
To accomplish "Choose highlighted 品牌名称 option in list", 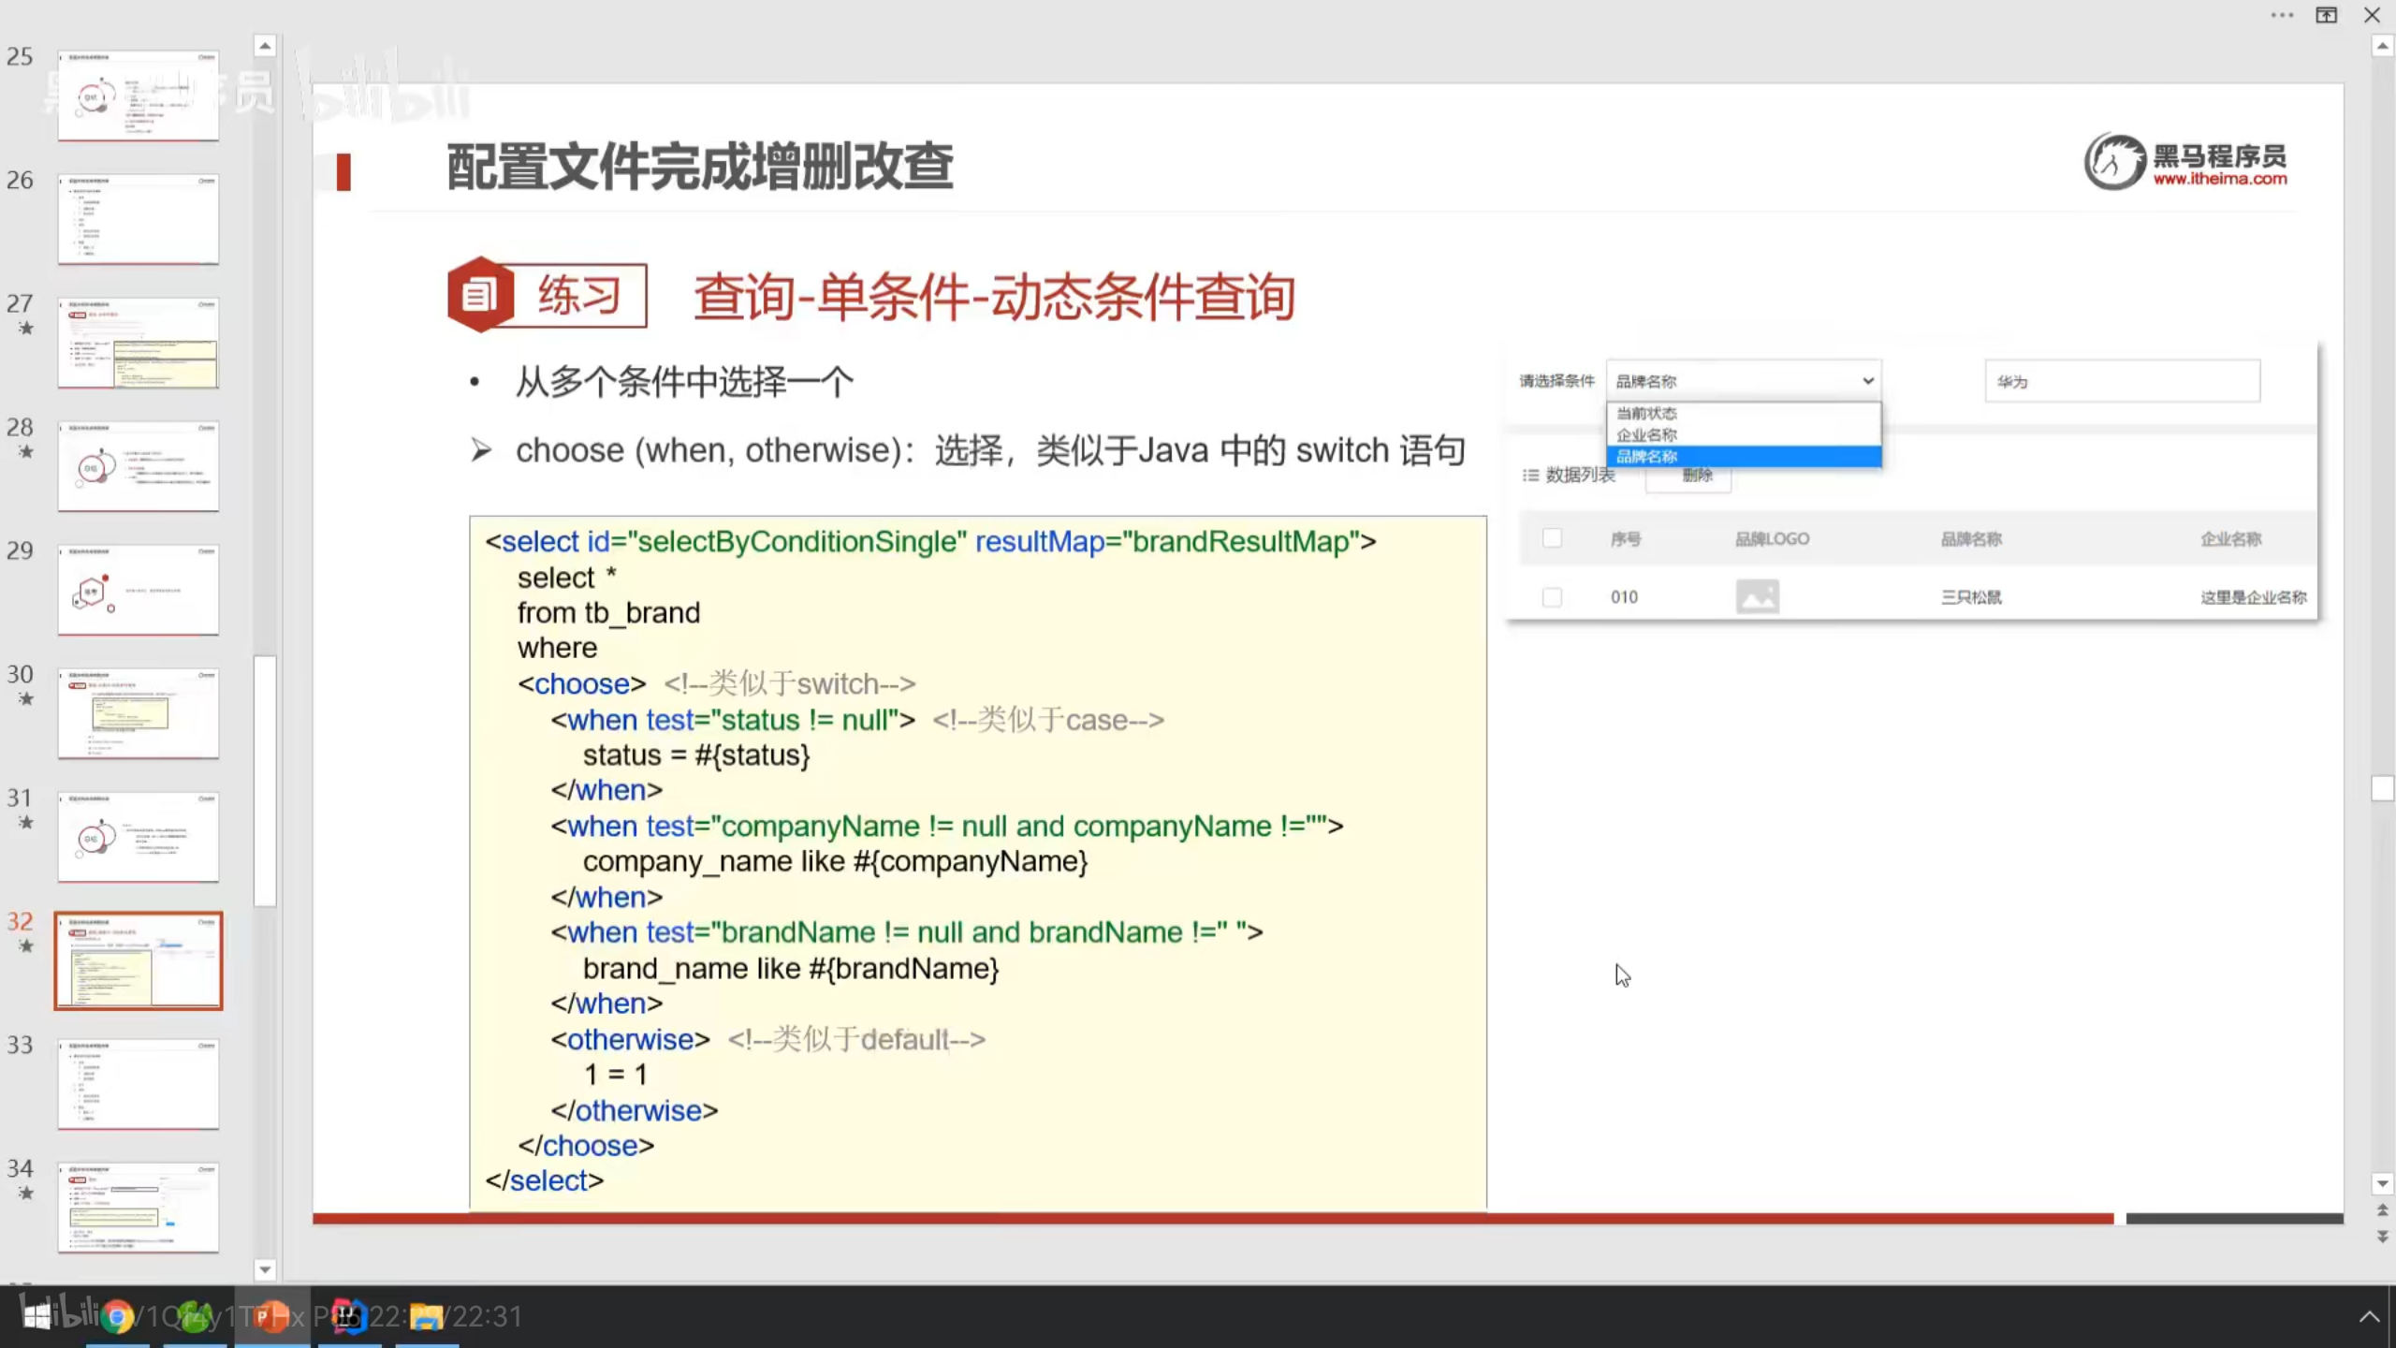I will coord(1745,456).
